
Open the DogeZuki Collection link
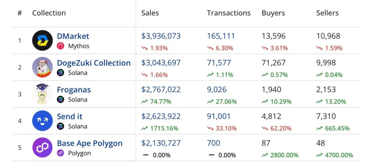click(x=94, y=63)
